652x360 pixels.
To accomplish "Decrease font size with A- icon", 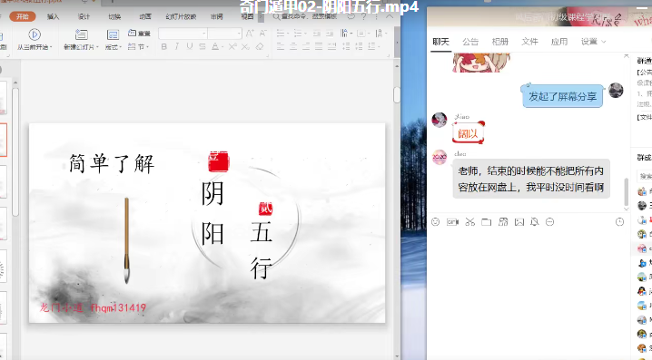I will [x=262, y=34].
